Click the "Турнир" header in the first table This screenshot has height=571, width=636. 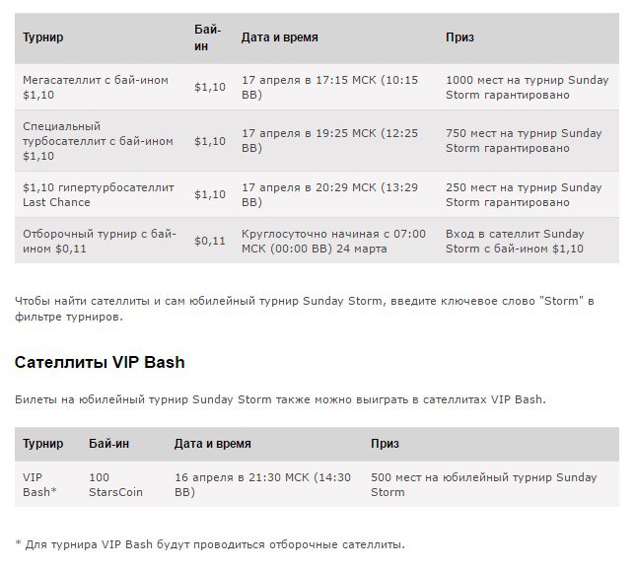(x=43, y=37)
